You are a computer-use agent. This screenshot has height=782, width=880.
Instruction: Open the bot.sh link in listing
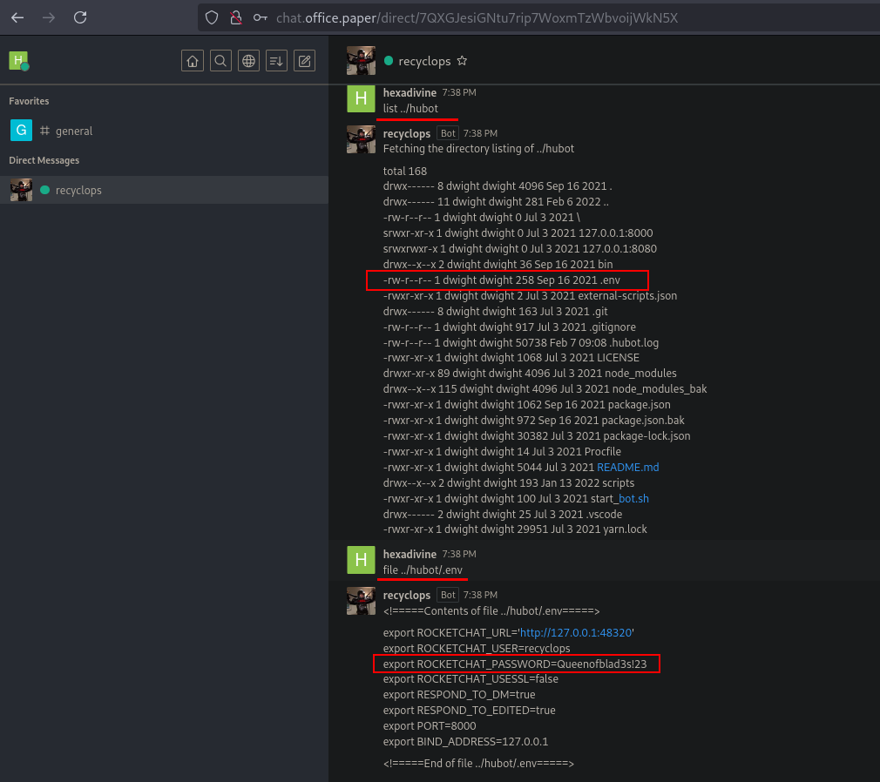point(633,499)
